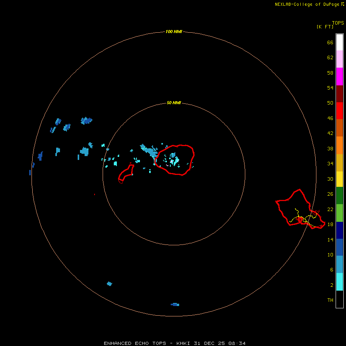The width and height of the screenshot is (346, 346).
Task: Click the legend value '34'
Action: coord(330,163)
